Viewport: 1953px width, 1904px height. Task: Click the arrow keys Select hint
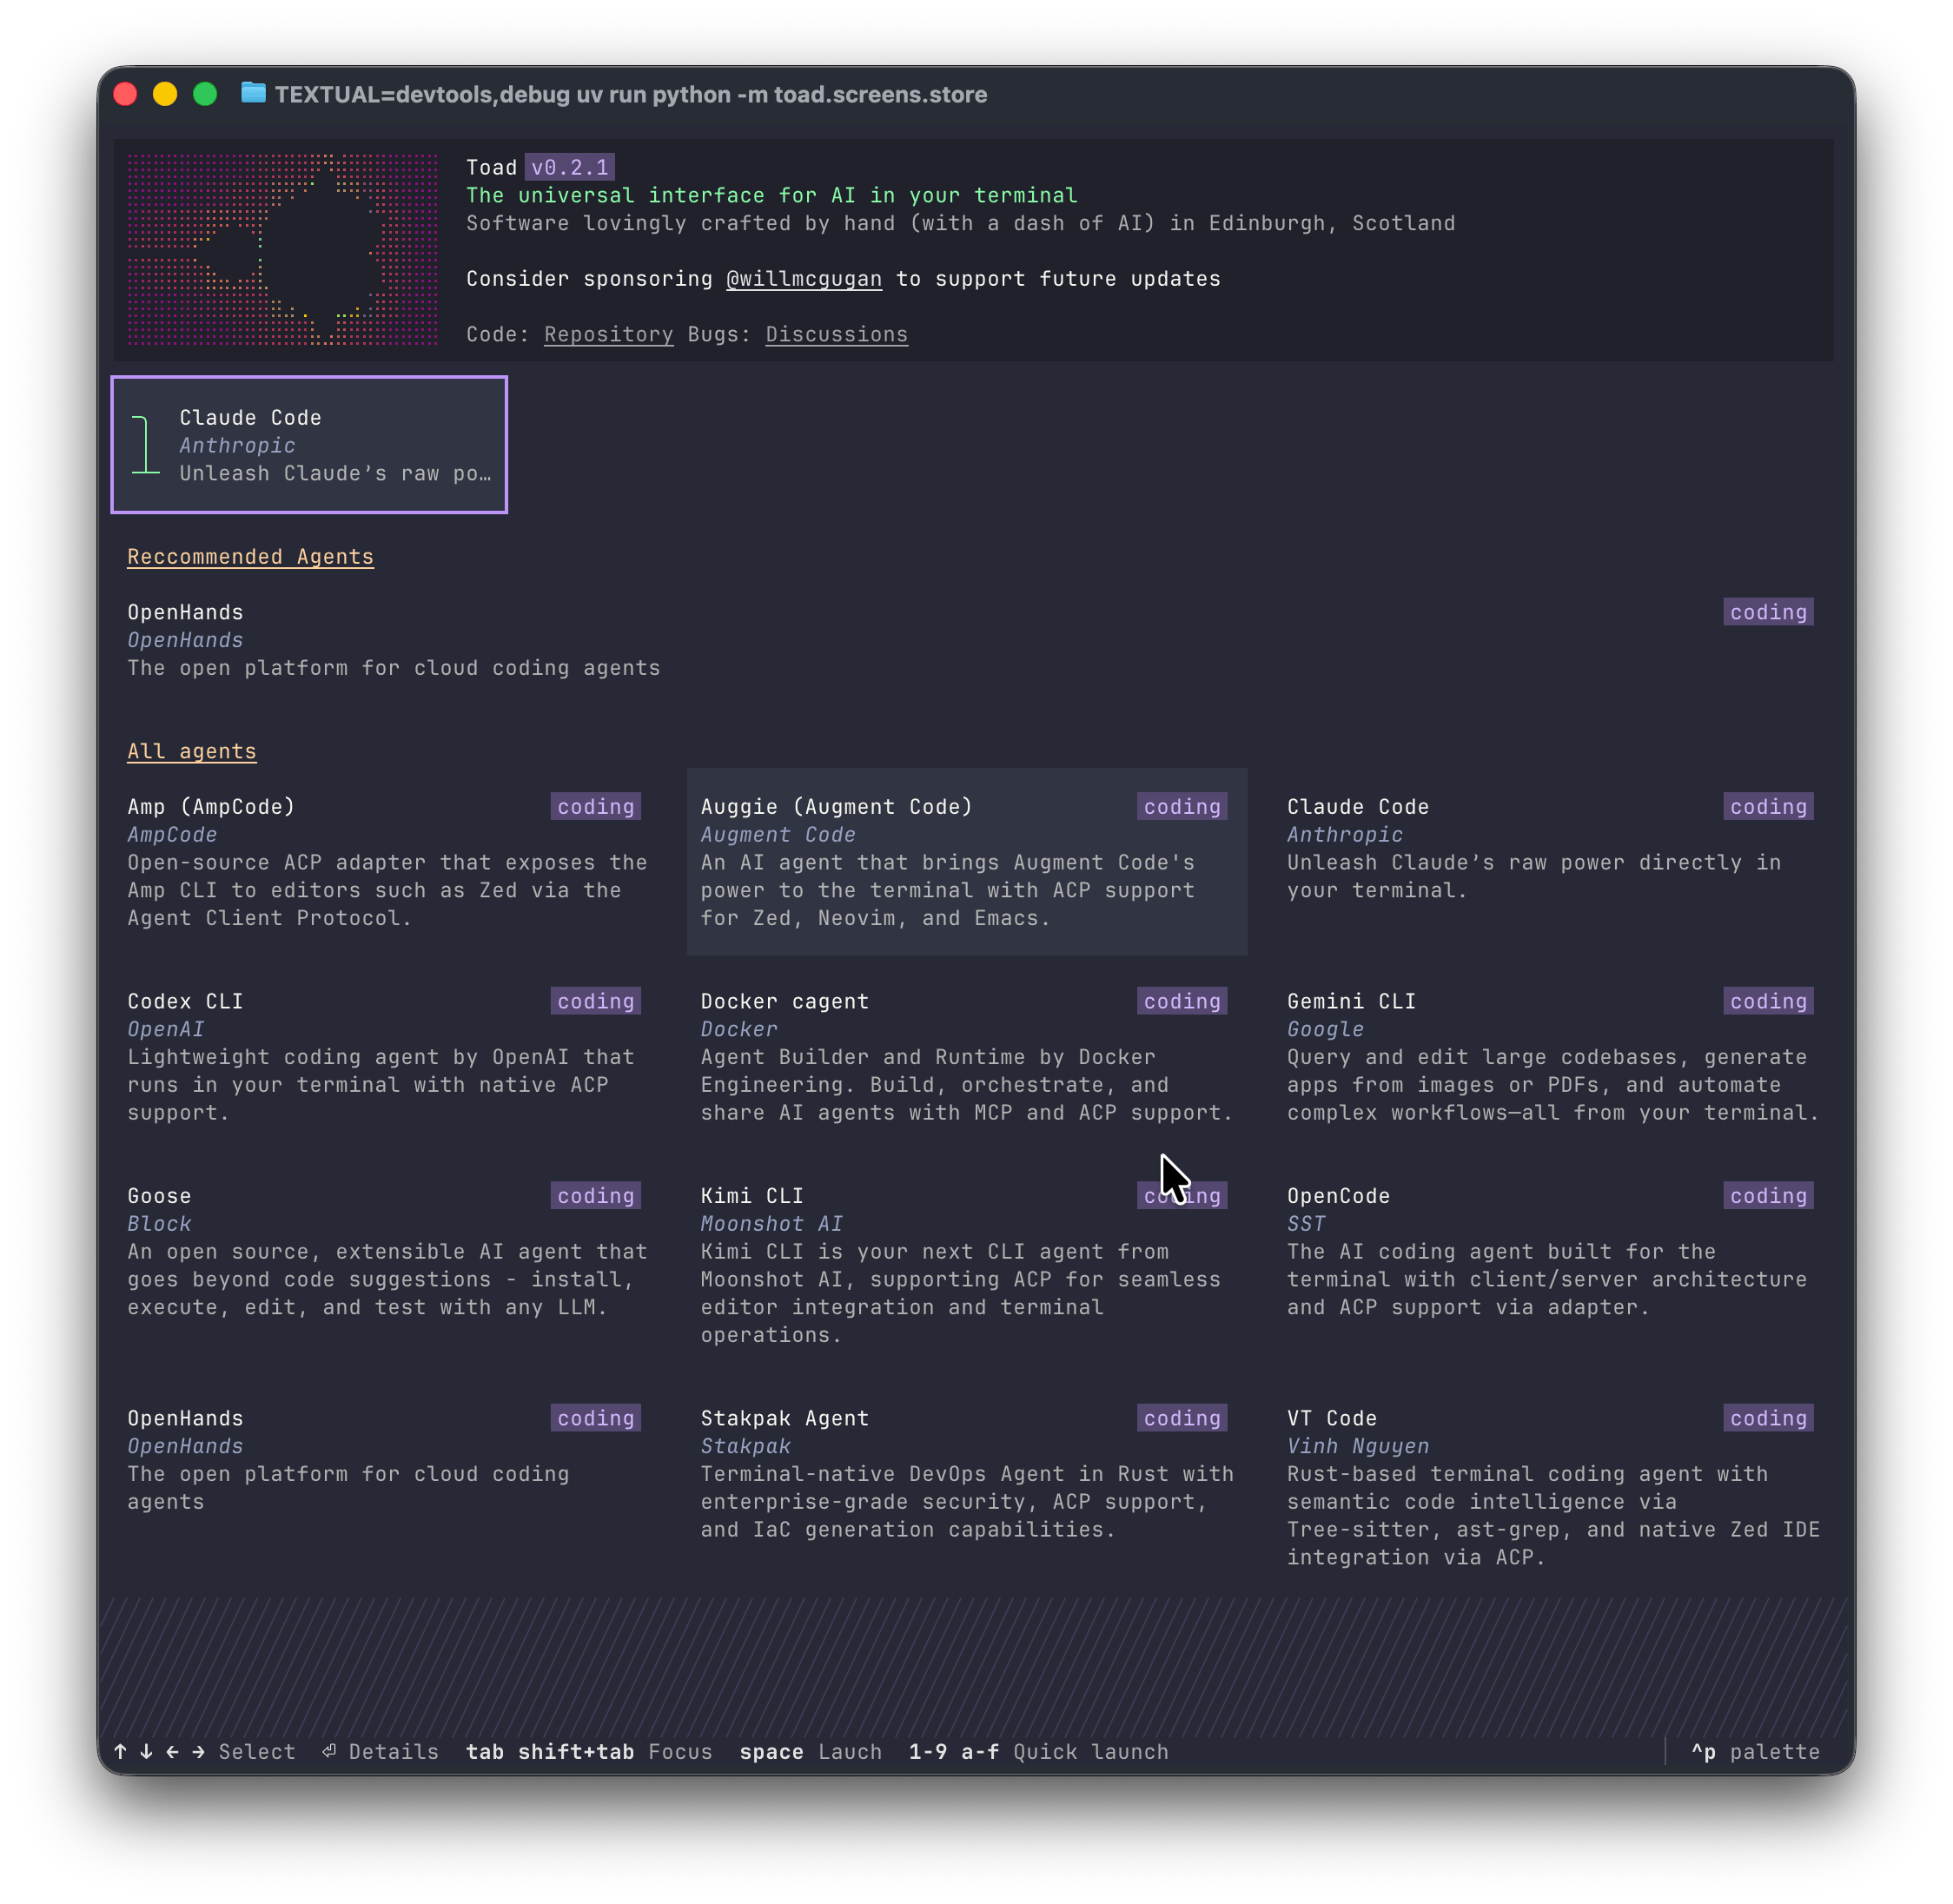point(208,1752)
